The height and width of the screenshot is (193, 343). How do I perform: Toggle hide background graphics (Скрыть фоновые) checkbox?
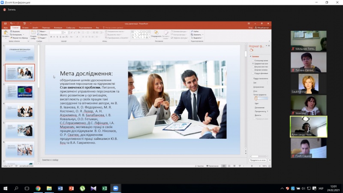click(x=253, y=73)
